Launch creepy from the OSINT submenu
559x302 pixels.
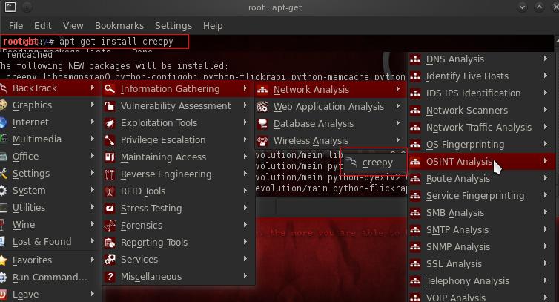(377, 163)
